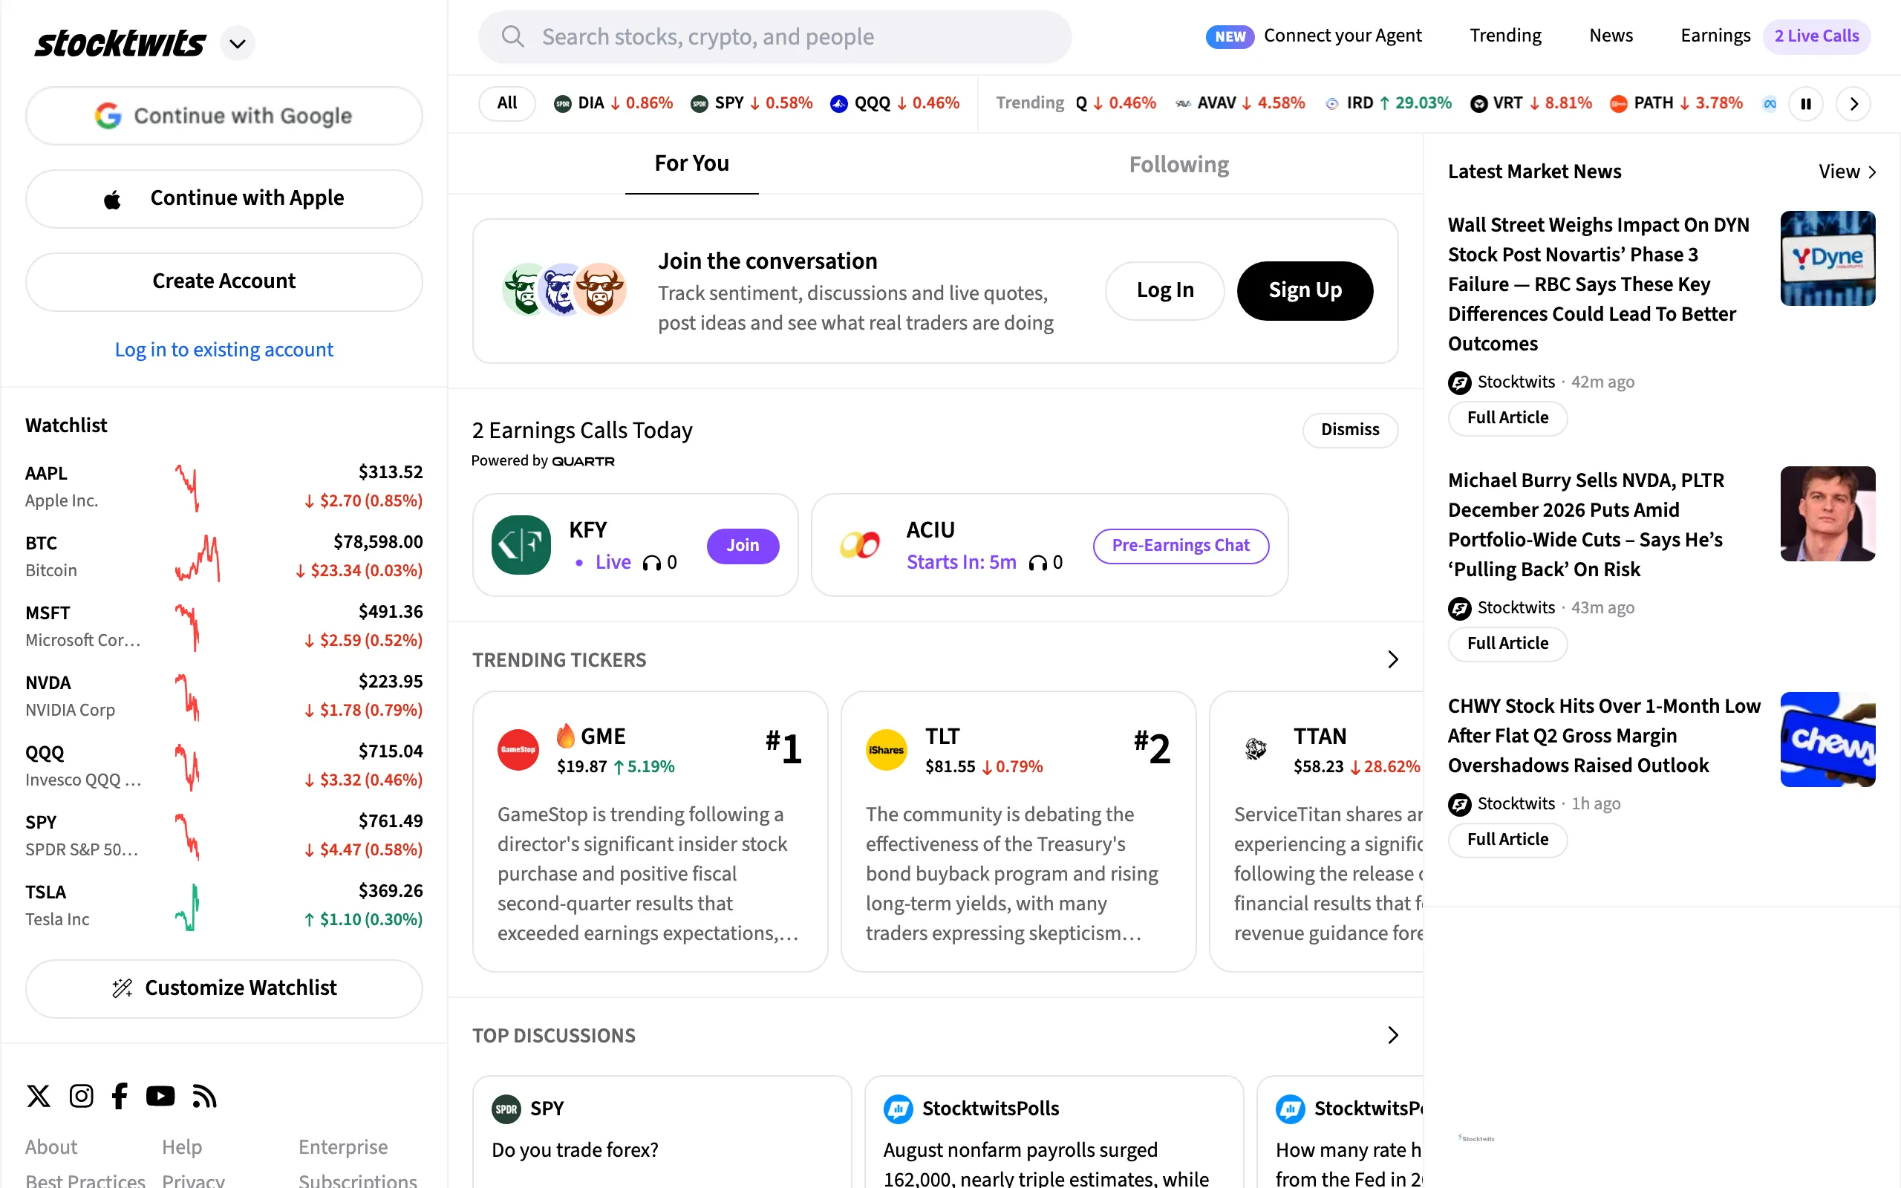Open the Trending menu item
This screenshot has width=1901, height=1188.
coord(1505,36)
